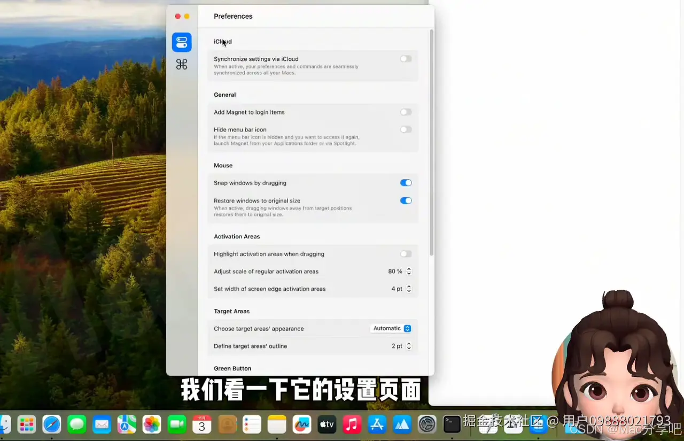Open the keyboard commands tab in sidebar
This screenshot has height=441, width=684.
click(x=182, y=65)
